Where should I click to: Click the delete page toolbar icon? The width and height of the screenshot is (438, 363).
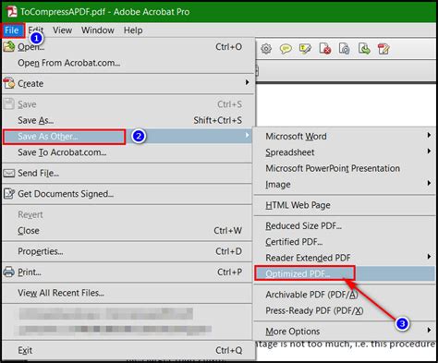coord(325,49)
